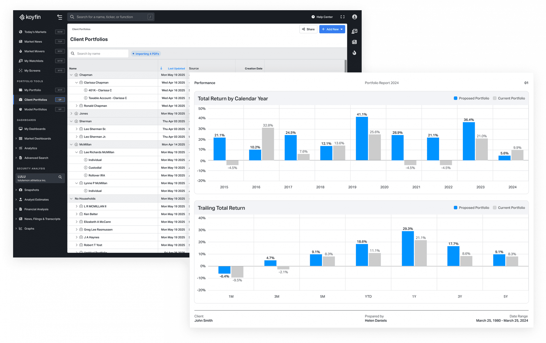Select the Today's Markets globe icon

[x=20, y=32]
